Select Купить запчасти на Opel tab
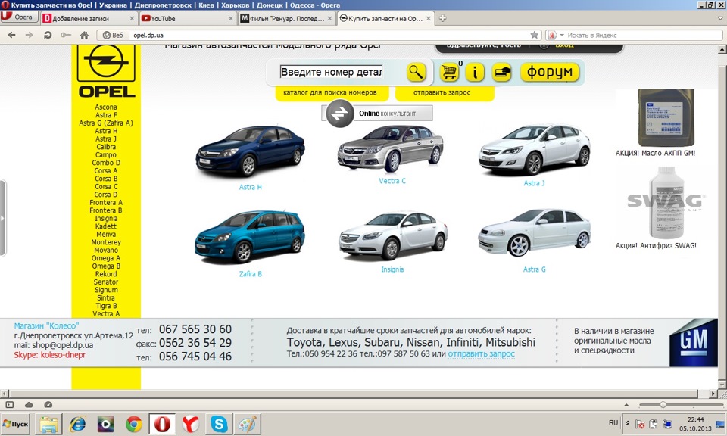The image size is (727, 436). pos(385,18)
